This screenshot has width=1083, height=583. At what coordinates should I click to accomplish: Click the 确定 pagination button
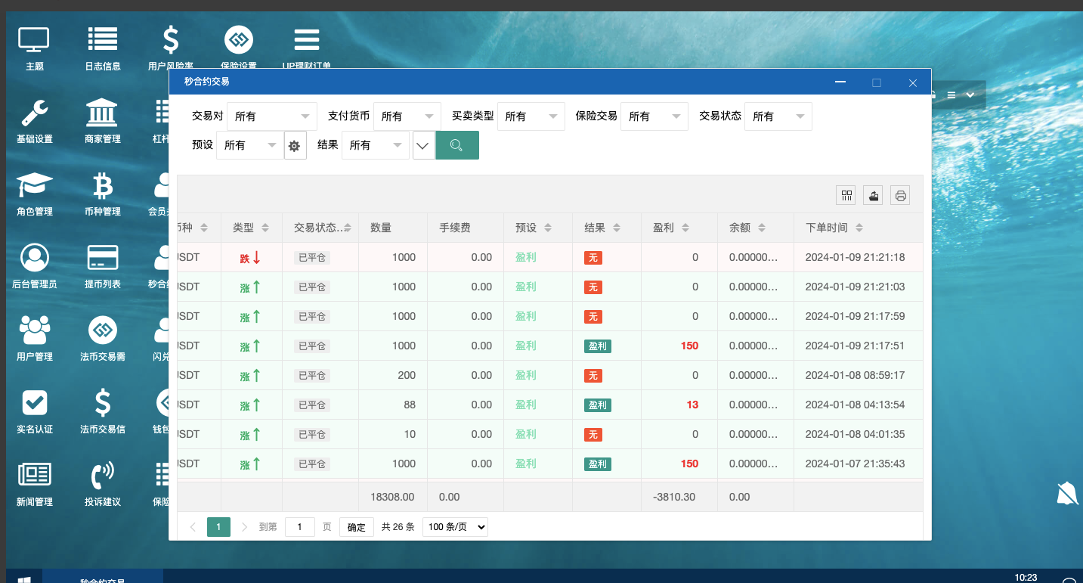click(357, 527)
